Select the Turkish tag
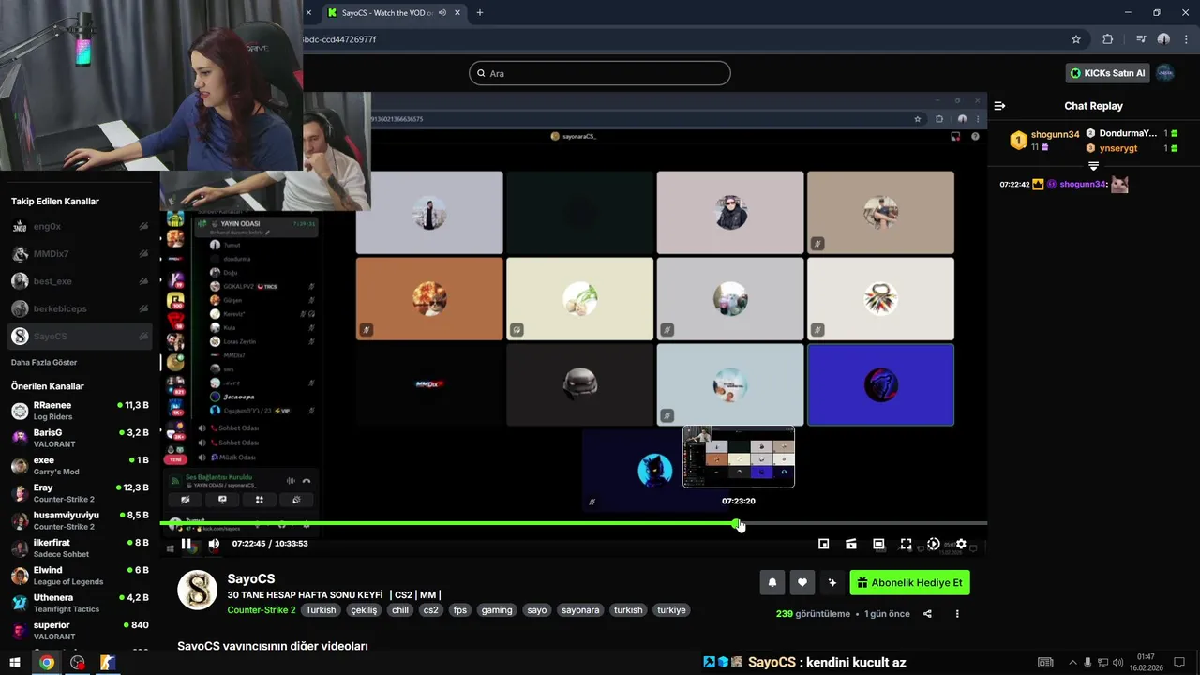Viewport: 1200px width, 675px height. pyautogui.click(x=321, y=610)
